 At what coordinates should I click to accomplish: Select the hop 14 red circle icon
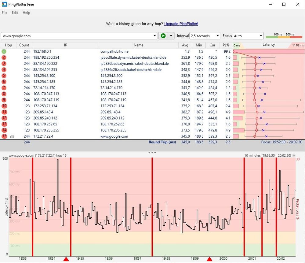tap(4, 130)
